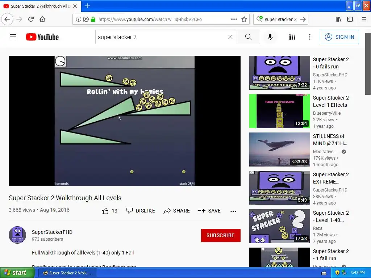
Task: Click the YouTube logo
Action: tap(42, 37)
